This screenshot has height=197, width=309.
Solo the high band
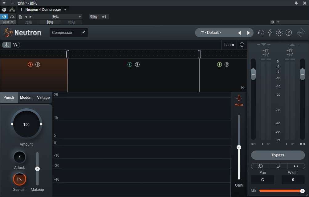227,64
